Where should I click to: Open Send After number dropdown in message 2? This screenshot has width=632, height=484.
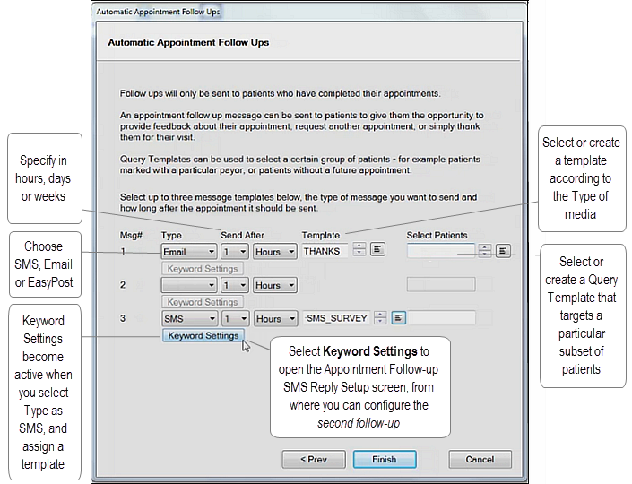(234, 285)
